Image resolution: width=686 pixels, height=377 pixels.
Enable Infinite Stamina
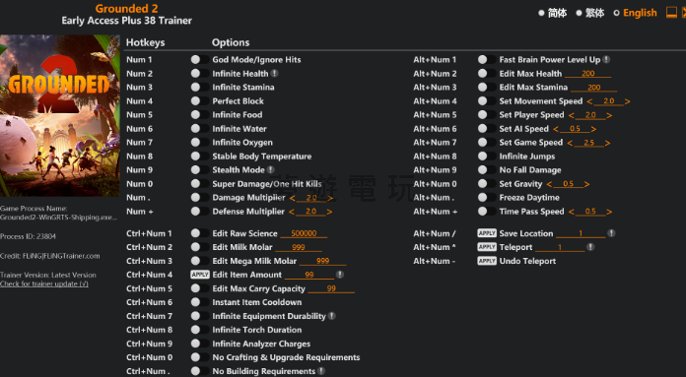[199, 87]
